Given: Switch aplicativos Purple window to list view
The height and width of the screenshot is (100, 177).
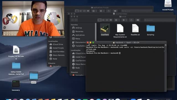Looking at the screenshot, I should (80, 11).
